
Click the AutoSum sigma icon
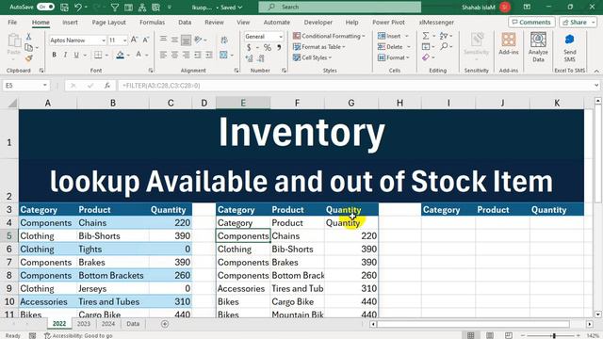(426, 36)
